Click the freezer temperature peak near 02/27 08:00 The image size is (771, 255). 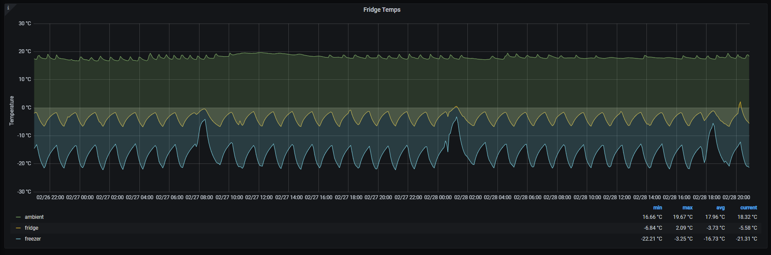[204, 120]
